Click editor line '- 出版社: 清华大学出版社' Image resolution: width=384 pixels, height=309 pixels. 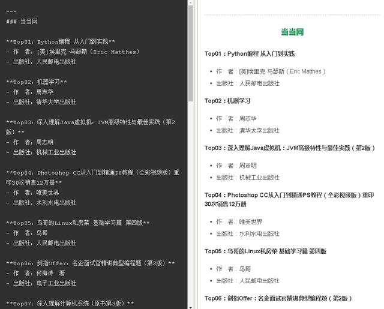(41, 102)
